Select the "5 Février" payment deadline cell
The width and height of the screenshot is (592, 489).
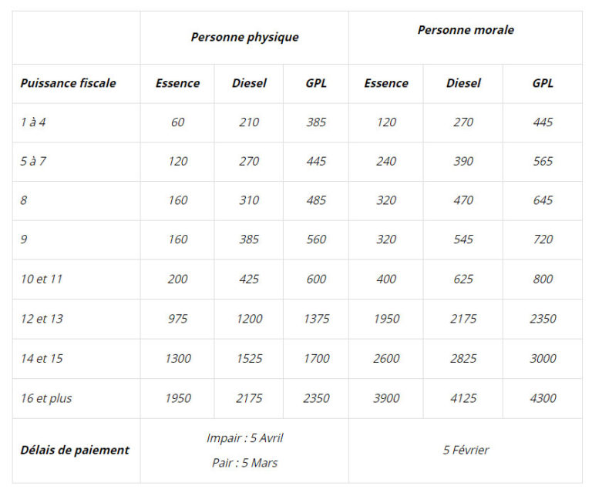pos(466,450)
